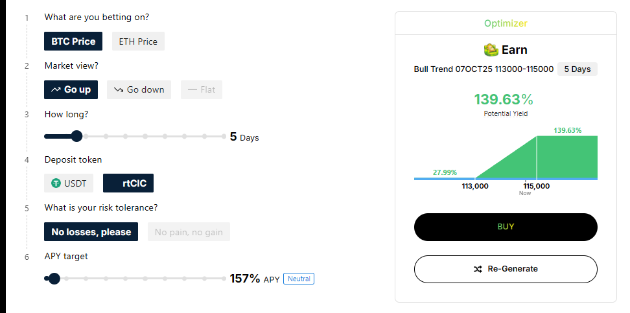Click the duration slider handle
The height and width of the screenshot is (313, 630).
[x=76, y=136]
